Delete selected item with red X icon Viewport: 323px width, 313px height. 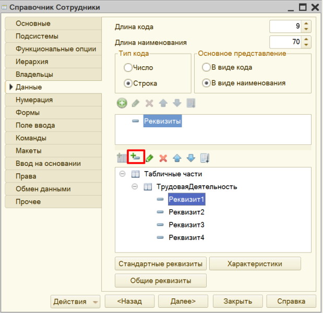163,157
